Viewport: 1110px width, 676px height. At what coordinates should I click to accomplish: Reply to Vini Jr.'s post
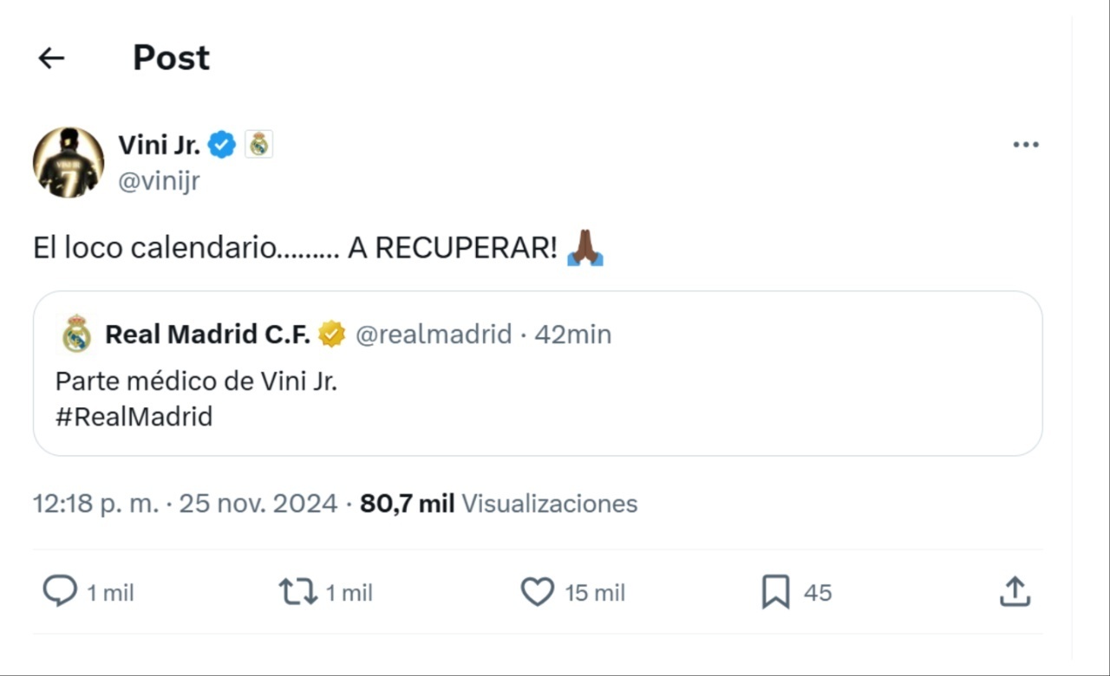coord(59,592)
